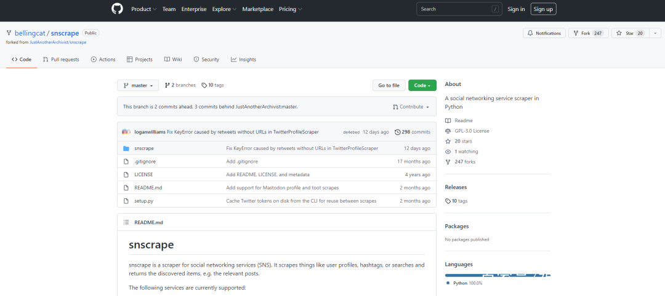Click the folder icon for snscrape
Viewport: 665px width, 296px height.
(x=126, y=149)
